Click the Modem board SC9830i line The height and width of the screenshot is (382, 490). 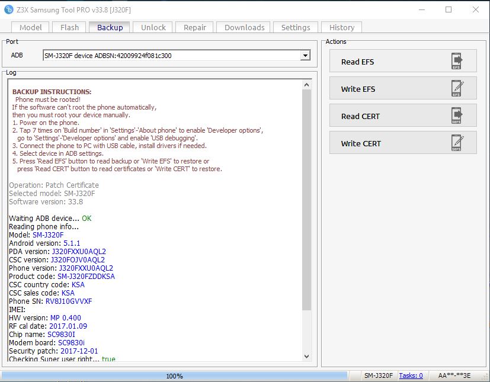coord(47,343)
